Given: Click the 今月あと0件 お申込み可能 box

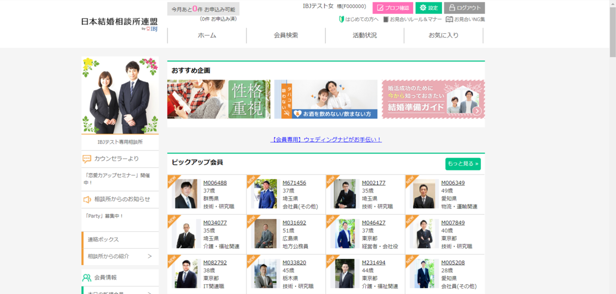Looking at the screenshot, I should (x=203, y=9).
